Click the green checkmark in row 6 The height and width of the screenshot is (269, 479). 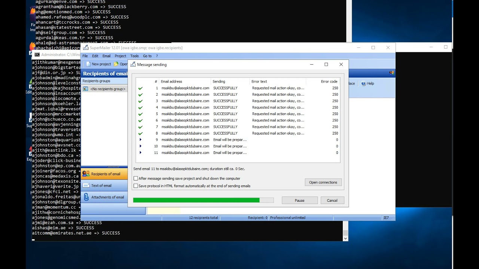140,120
